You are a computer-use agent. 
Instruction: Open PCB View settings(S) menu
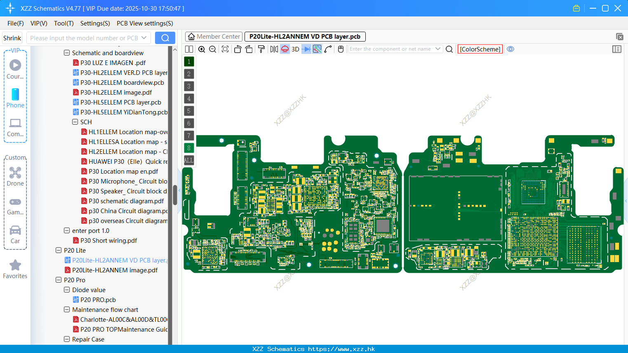(145, 23)
